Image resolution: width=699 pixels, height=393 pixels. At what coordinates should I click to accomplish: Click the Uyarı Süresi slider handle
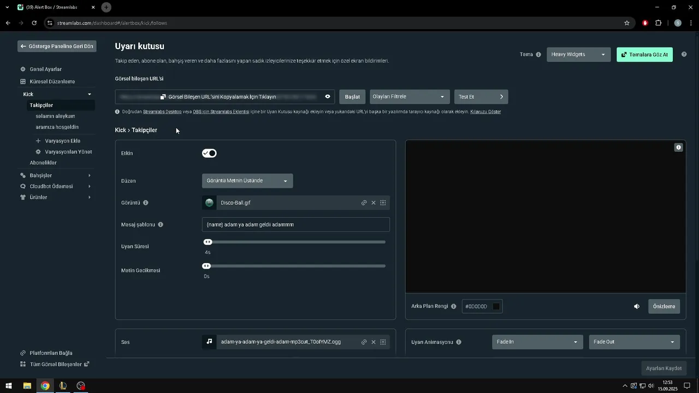pyautogui.click(x=208, y=242)
